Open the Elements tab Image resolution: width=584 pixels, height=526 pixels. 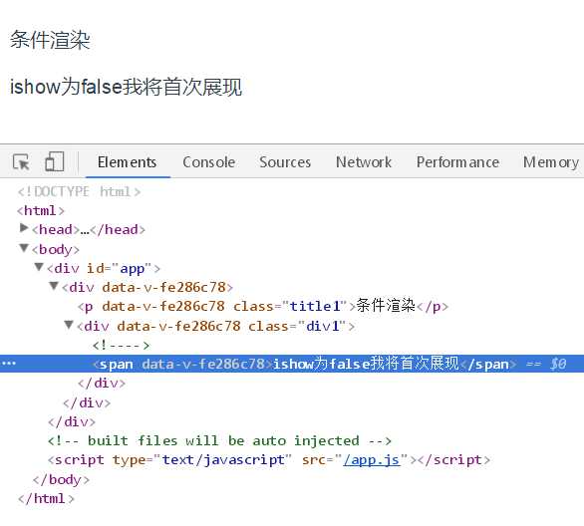tap(127, 162)
